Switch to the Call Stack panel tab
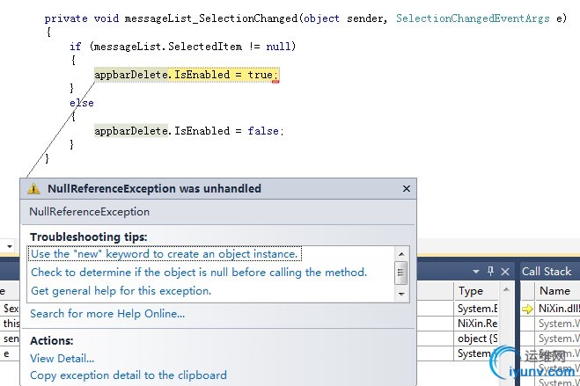This screenshot has height=386, width=580. pos(547,272)
